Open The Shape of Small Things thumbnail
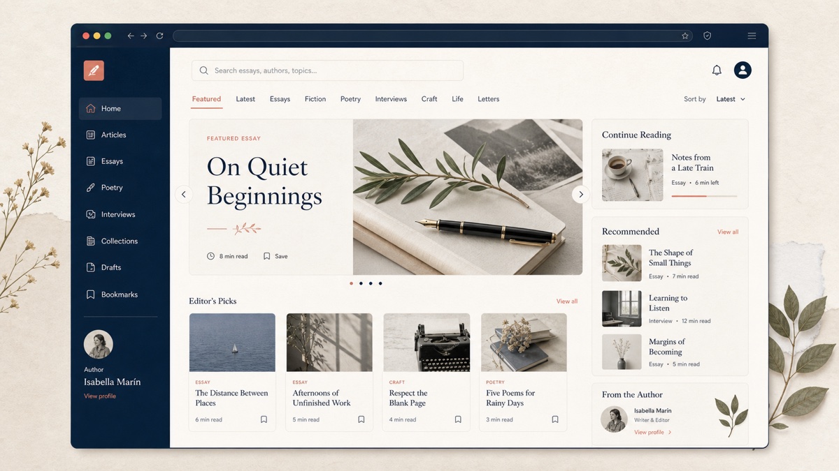Viewport: 839px width, 471px height. (x=622, y=263)
